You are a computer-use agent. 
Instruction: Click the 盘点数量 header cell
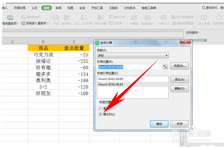click(74, 48)
